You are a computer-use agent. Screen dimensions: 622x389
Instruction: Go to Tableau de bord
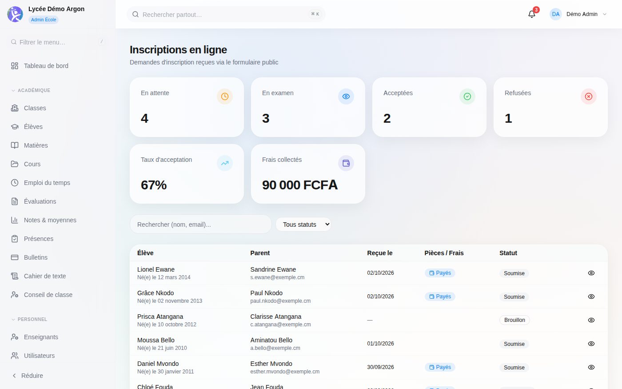point(58,66)
